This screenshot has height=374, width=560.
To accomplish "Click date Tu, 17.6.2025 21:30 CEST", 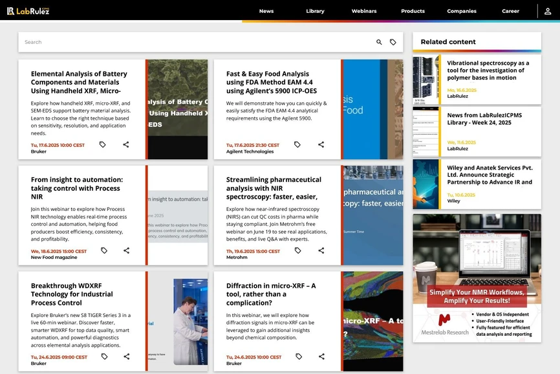I will point(253,145).
